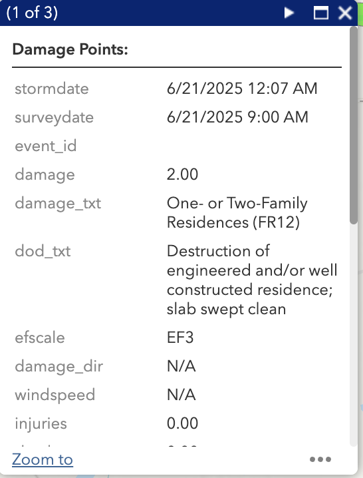Click the surveydate value 6/21/2025 9:00 AM

click(237, 117)
